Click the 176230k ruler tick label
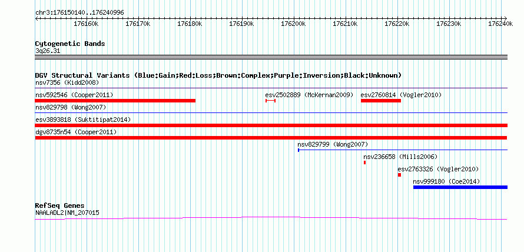The image size is (524, 252). click(x=449, y=24)
